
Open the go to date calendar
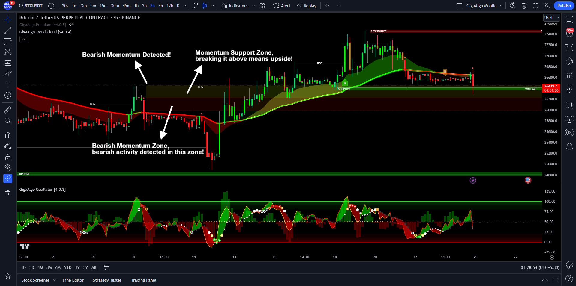point(106,267)
